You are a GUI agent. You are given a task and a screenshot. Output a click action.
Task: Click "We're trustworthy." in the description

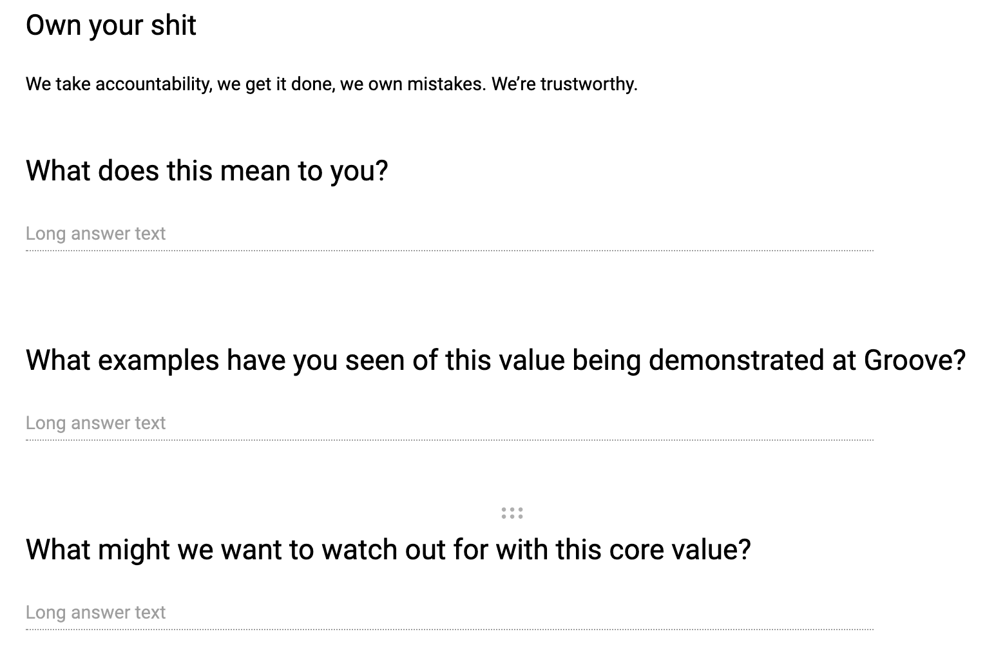click(x=564, y=84)
